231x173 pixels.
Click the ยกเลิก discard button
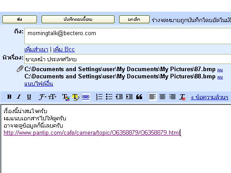(x=134, y=19)
